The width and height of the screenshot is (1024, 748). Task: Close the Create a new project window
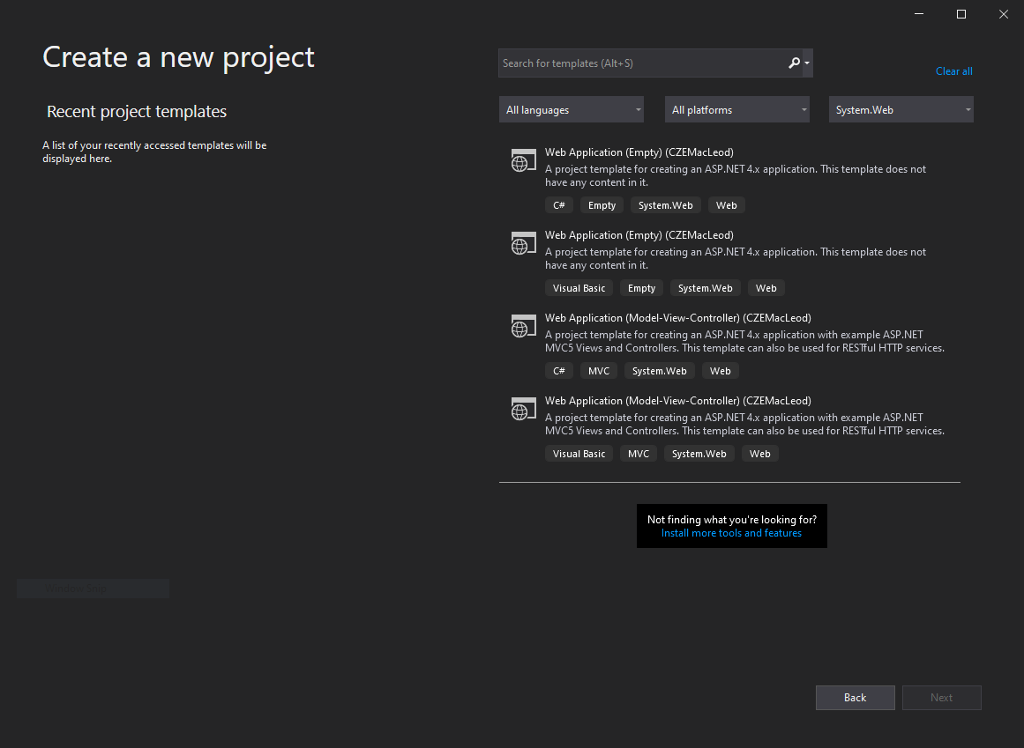click(1004, 14)
